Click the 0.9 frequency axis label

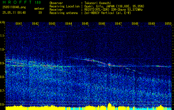[2, 63]
